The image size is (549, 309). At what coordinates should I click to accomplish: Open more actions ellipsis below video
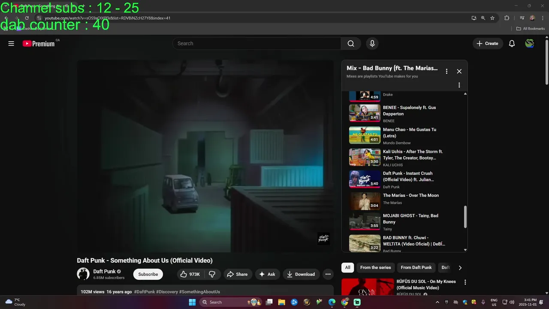[x=328, y=274]
